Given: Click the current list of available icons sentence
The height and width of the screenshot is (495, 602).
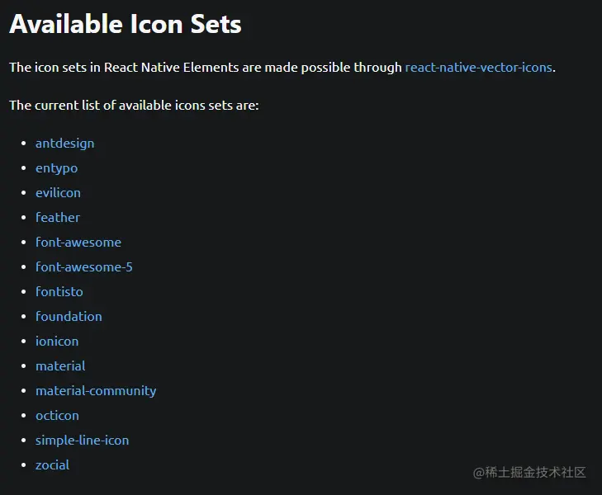Looking at the screenshot, I should 134,106.
